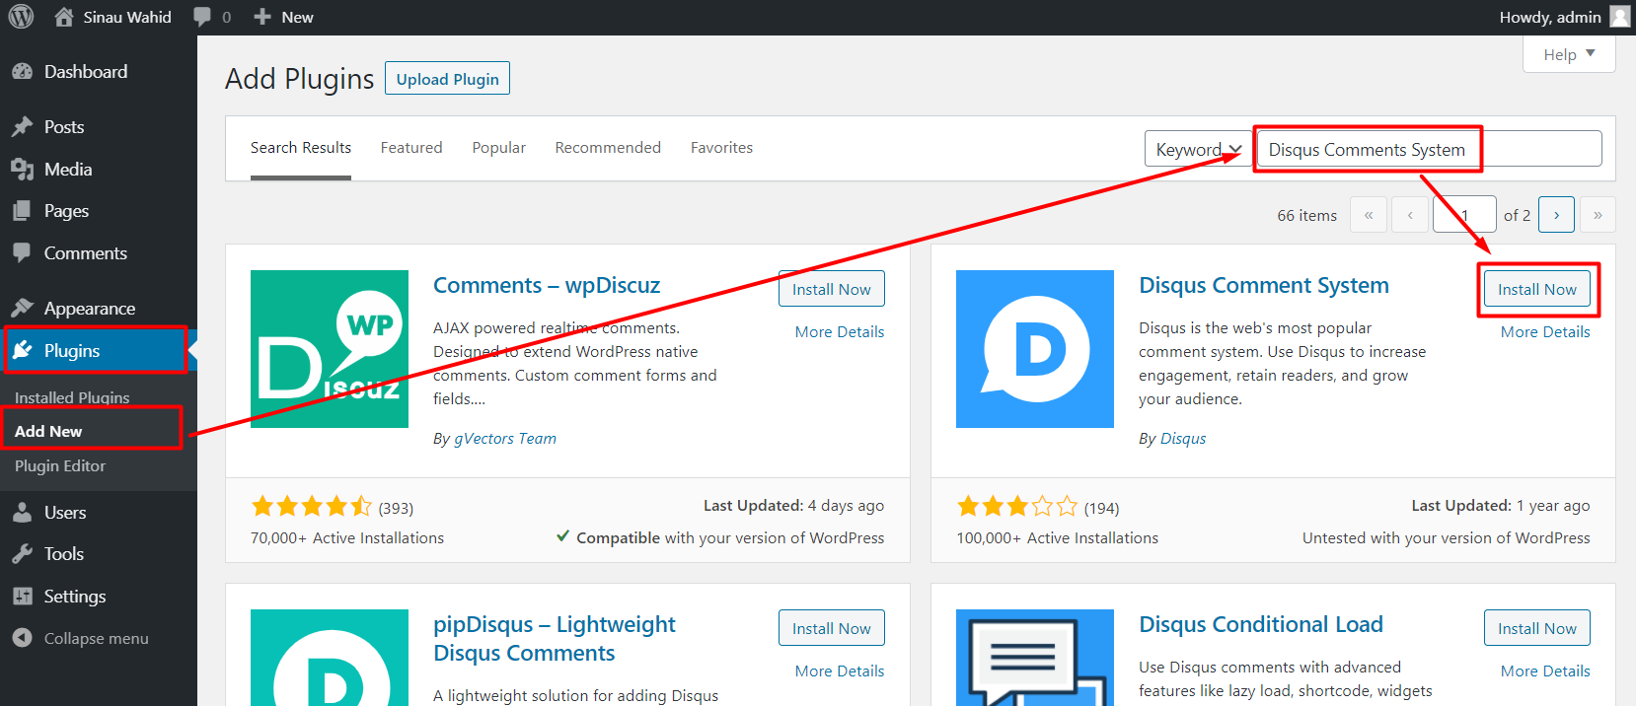Click the WordPress logo icon

pos(21,17)
